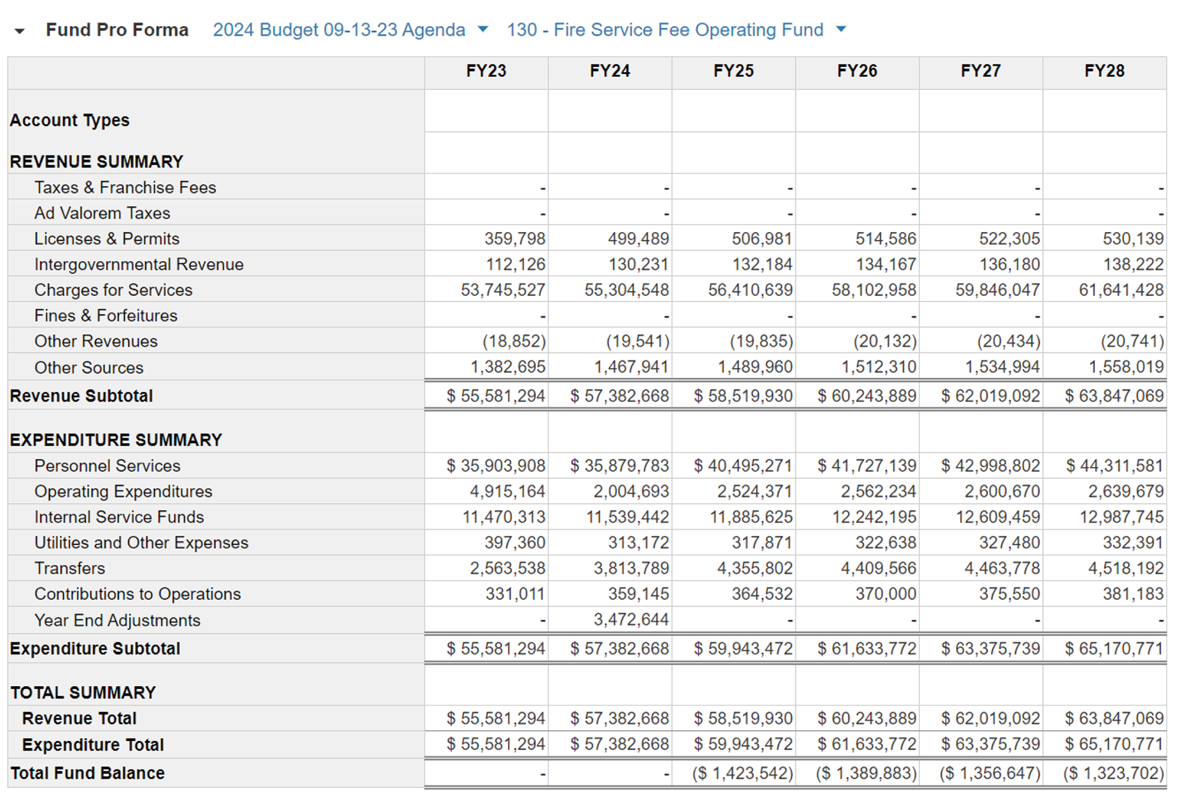Select the FY26 column header
This screenshot has height=804, width=1191.
point(857,71)
